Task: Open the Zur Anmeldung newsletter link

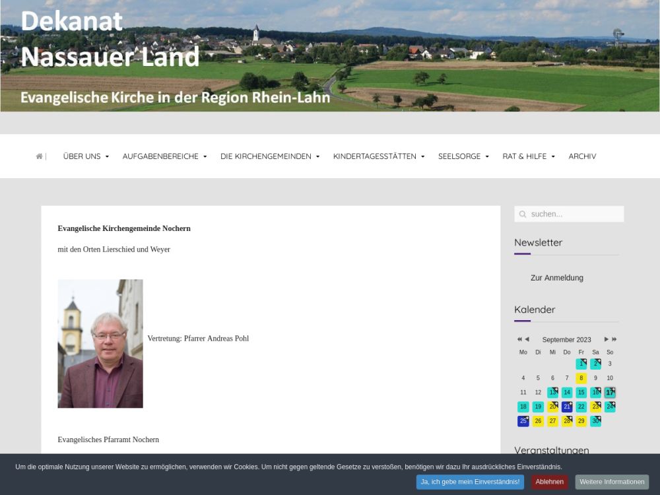Action: [556, 278]
